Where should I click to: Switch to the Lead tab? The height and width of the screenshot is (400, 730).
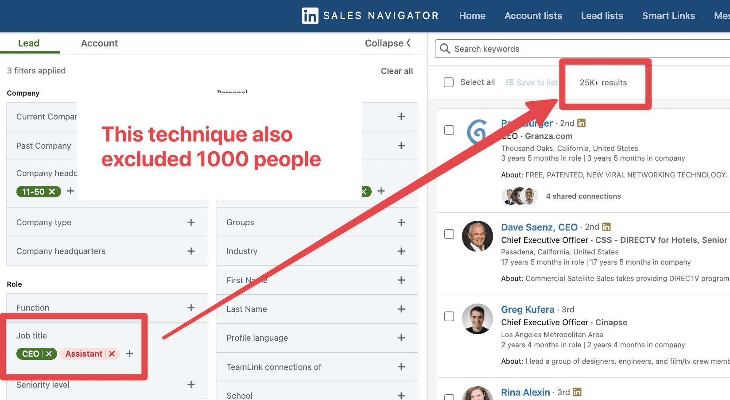click(x=29, y=43)
